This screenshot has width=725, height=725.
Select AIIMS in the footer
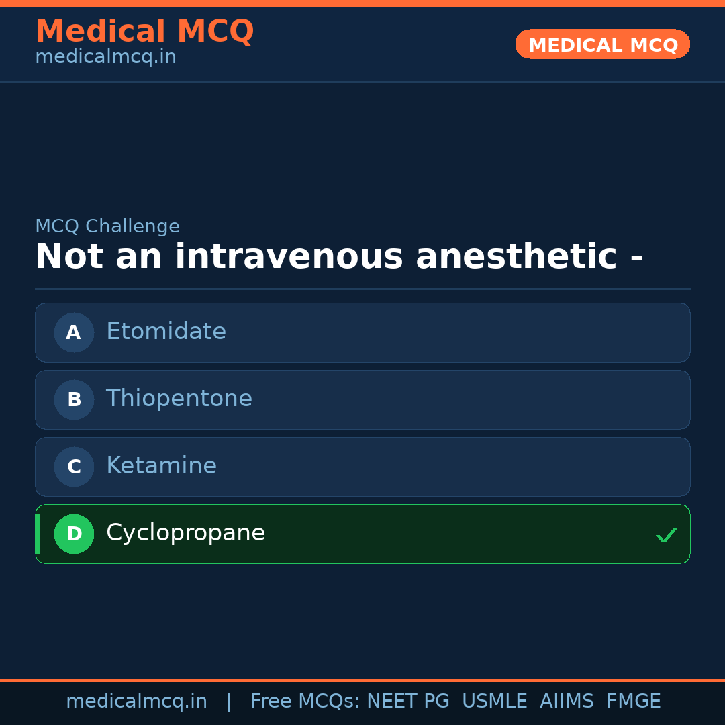click(567, 702)
